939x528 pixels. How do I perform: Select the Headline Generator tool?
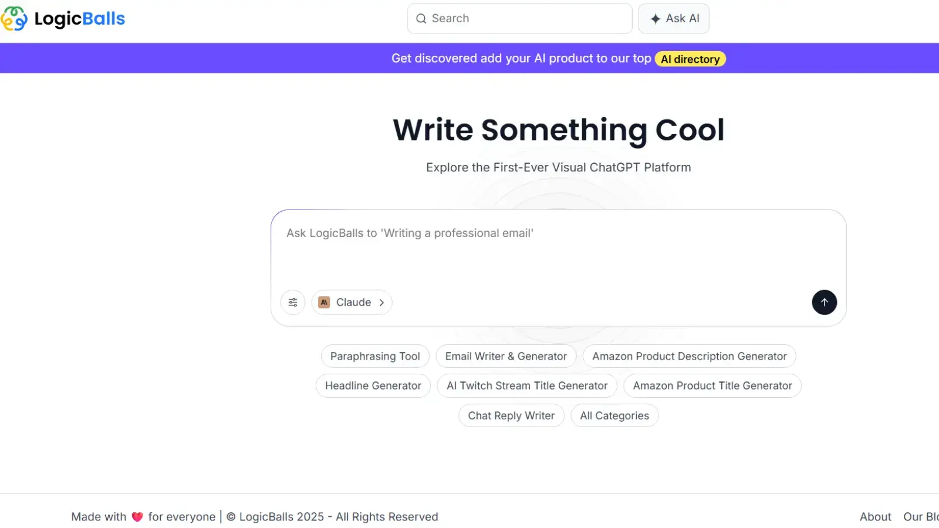[x=373, y=385]
